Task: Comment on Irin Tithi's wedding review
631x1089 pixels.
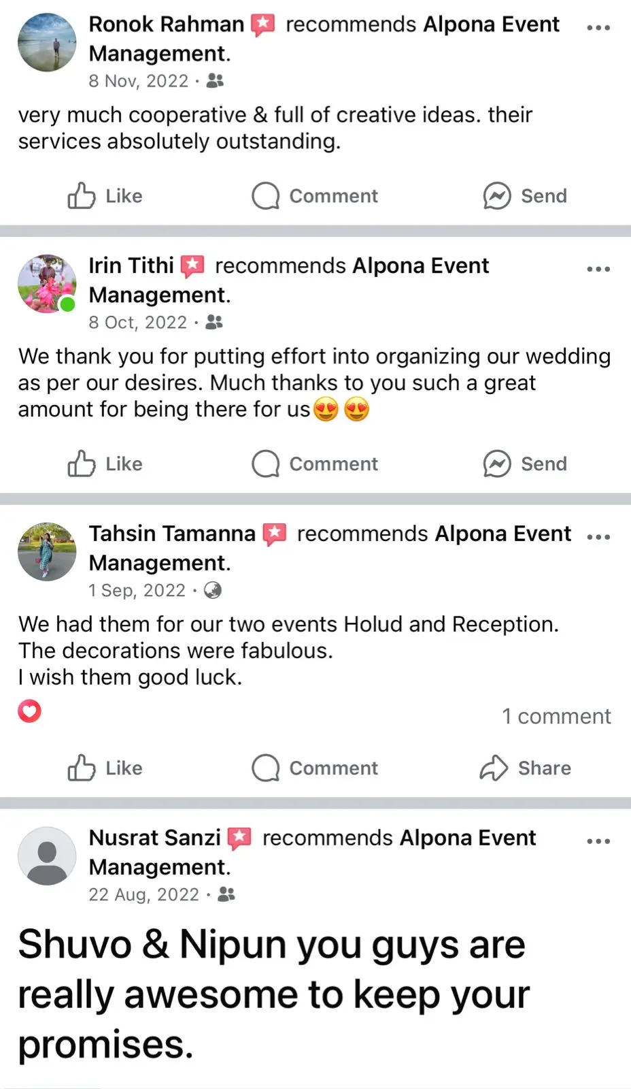Action: [x=314, y=464]
